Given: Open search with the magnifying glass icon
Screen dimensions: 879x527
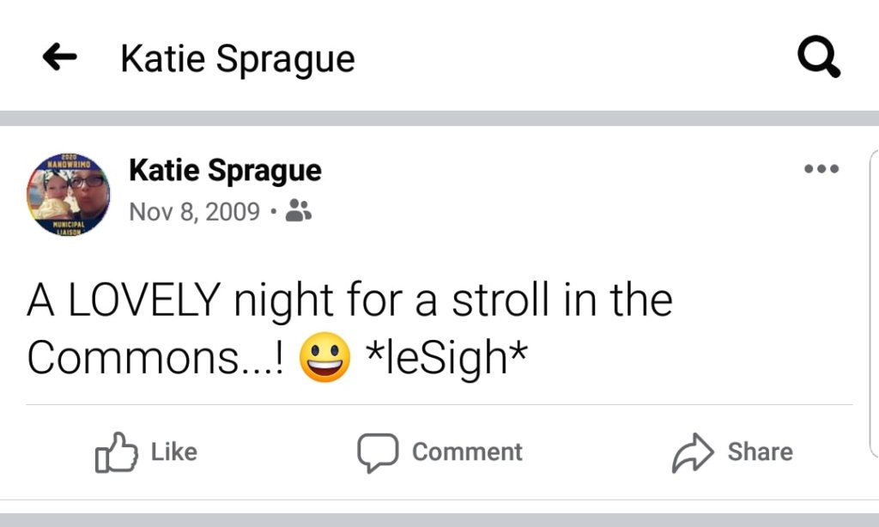Looking at the screenshot, I should tap(818, 58).
